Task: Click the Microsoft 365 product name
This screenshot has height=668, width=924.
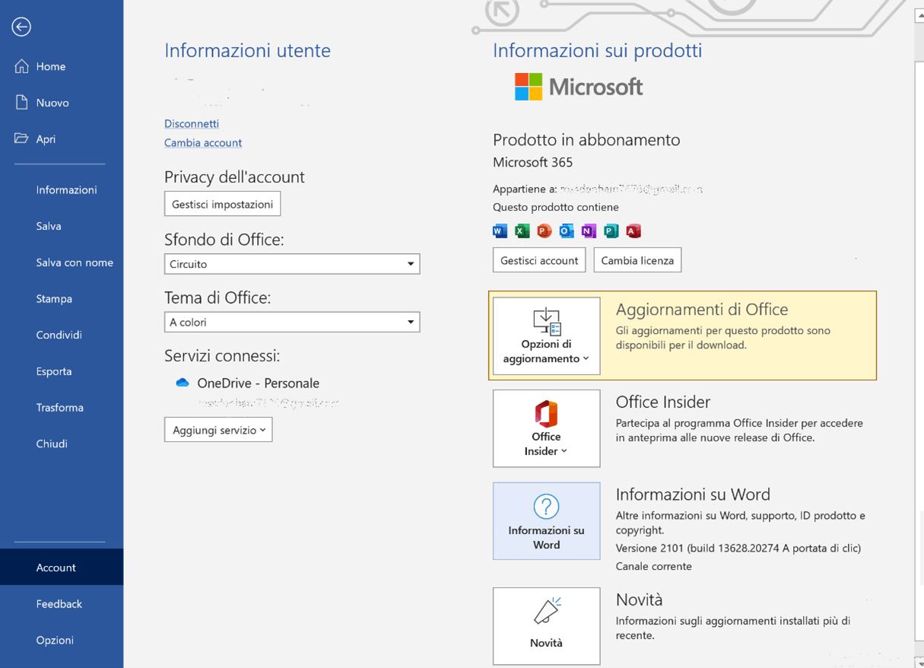Action: click(x=532, y=162)
